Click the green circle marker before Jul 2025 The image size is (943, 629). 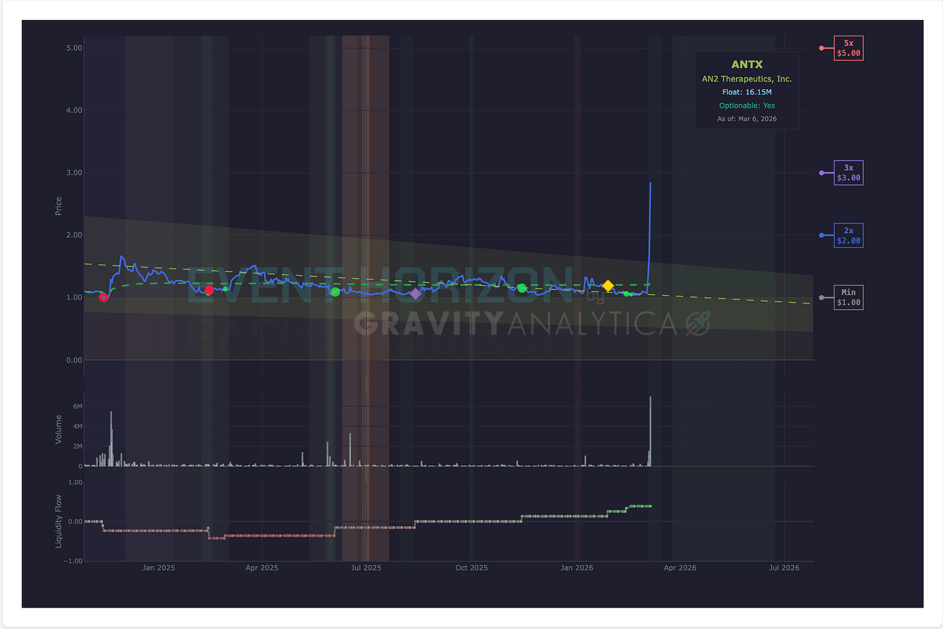(335, 292)
